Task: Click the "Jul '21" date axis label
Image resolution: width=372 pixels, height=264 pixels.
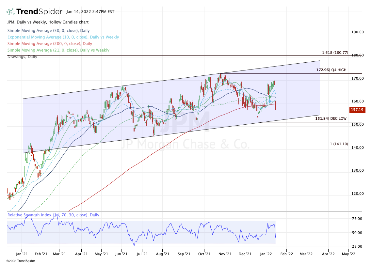Action: click(x=142, y=254)
